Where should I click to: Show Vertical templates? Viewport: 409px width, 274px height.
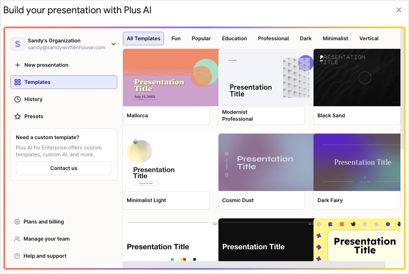(x=369, y=39)
